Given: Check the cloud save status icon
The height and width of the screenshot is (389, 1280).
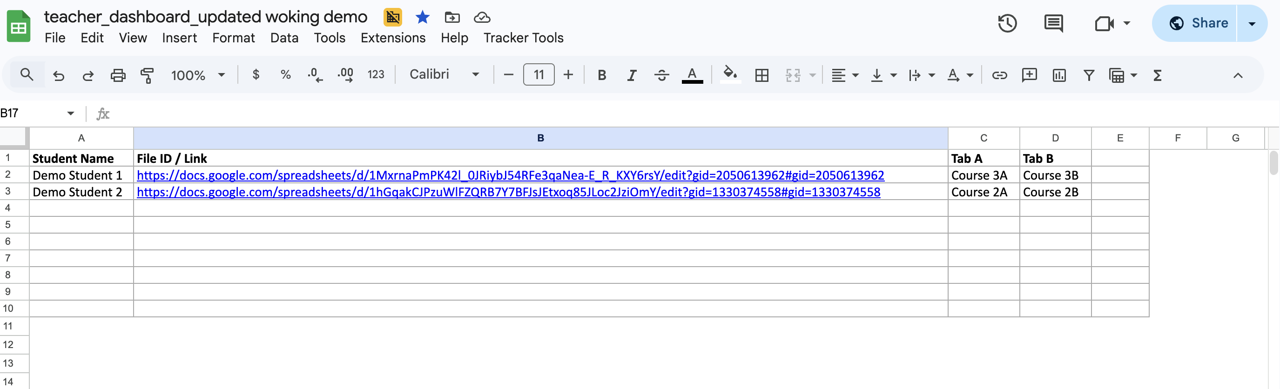Looking at the screenshot, I should pos(482,17).
